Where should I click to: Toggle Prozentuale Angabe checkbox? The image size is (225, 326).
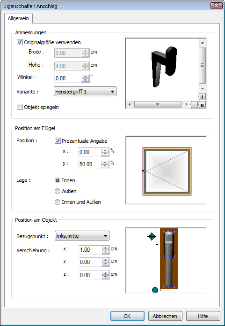click(x=58, y=141)
